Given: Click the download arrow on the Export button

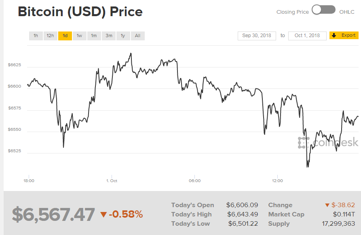Looking at the screenshot, I should point(334,36).
